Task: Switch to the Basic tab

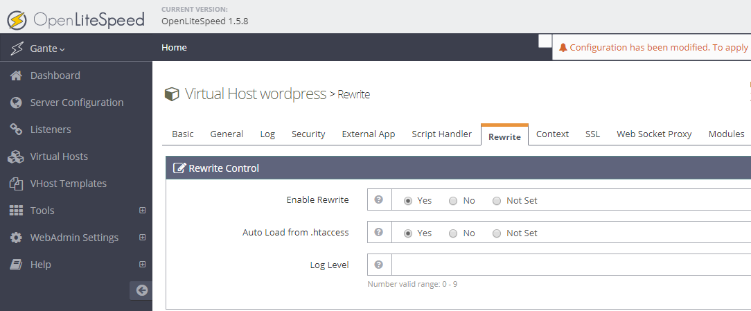Action: [183, 134]
